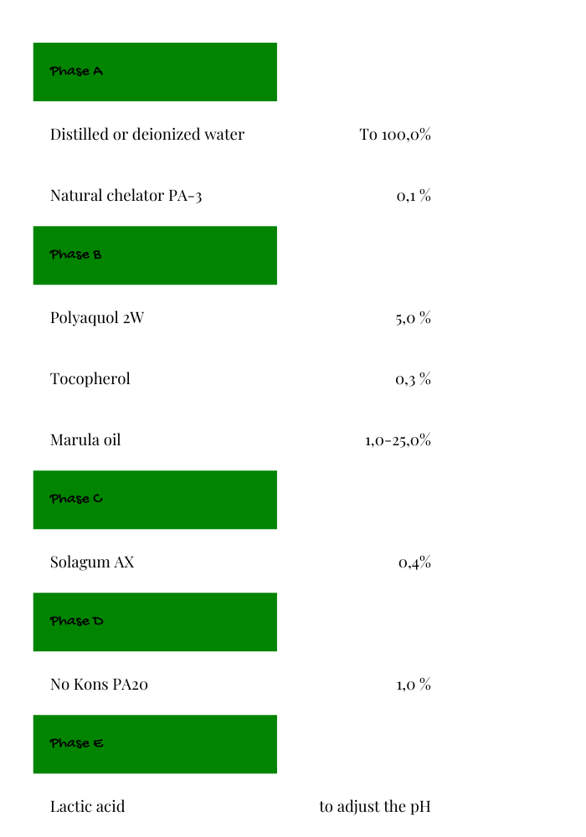Click the No Kons PA20 ingredient

tap(100, 685)
